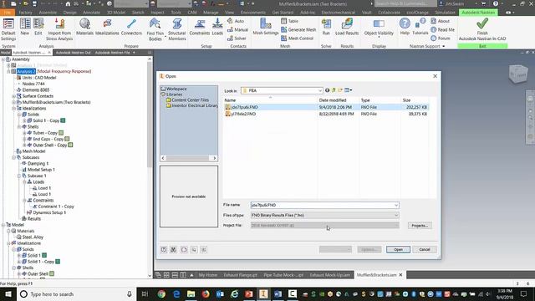Select the Constraints tool
Viewport: 535px width, 301px height.
point(200,27)
